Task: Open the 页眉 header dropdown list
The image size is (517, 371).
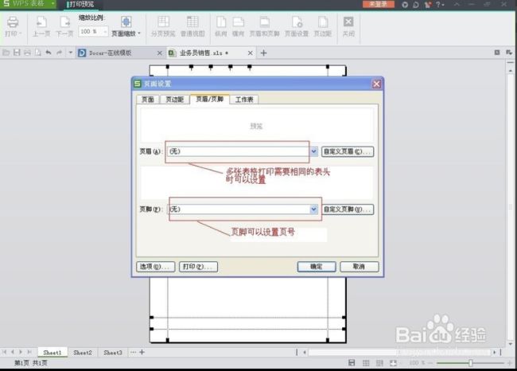Action: [x=313, y=151]
